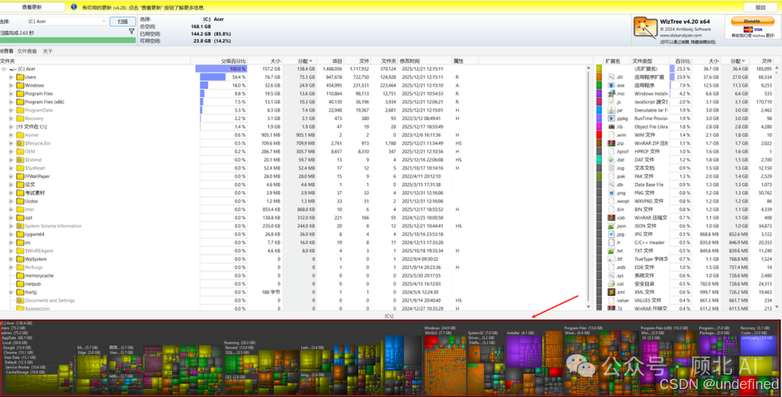
Task: Click the .zip WinRAR icon
Action: (611, 143)
